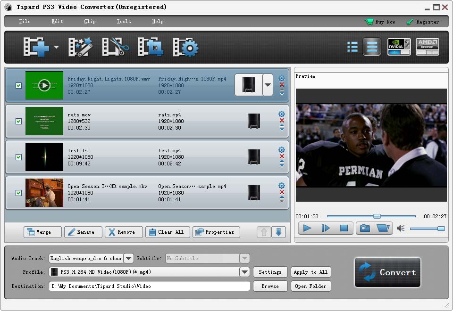The image size is (453, 311).
Task: Expand the Subtitle dropdown
Action: pos(244,258)
